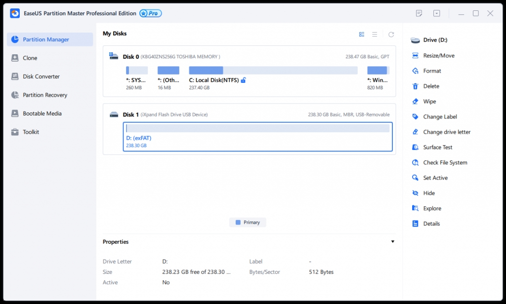Toggle detailed disk map view

point(361,34)
